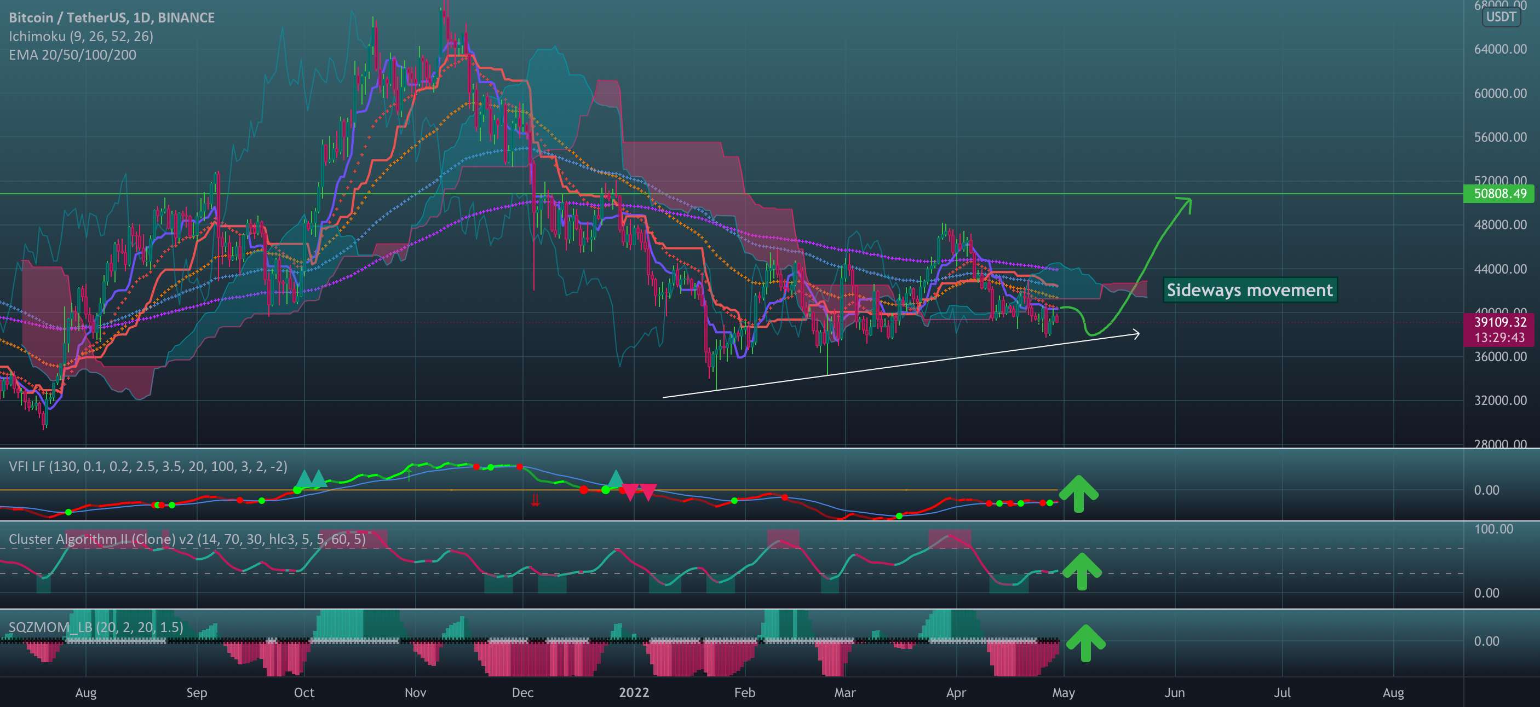Select the EMA 20/50/100/200 indicator label

(72, 55)
